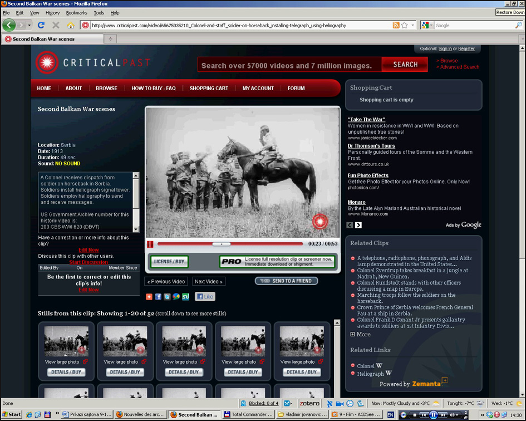Share clip via Facebook icon

coord(158,297)
